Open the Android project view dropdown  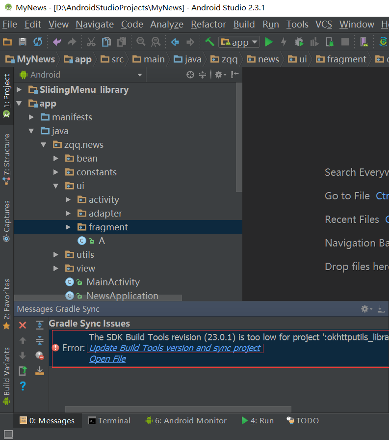(80, 75)
